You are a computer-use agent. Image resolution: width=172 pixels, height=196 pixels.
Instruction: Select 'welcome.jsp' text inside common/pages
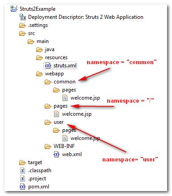[x=85, y=98]
